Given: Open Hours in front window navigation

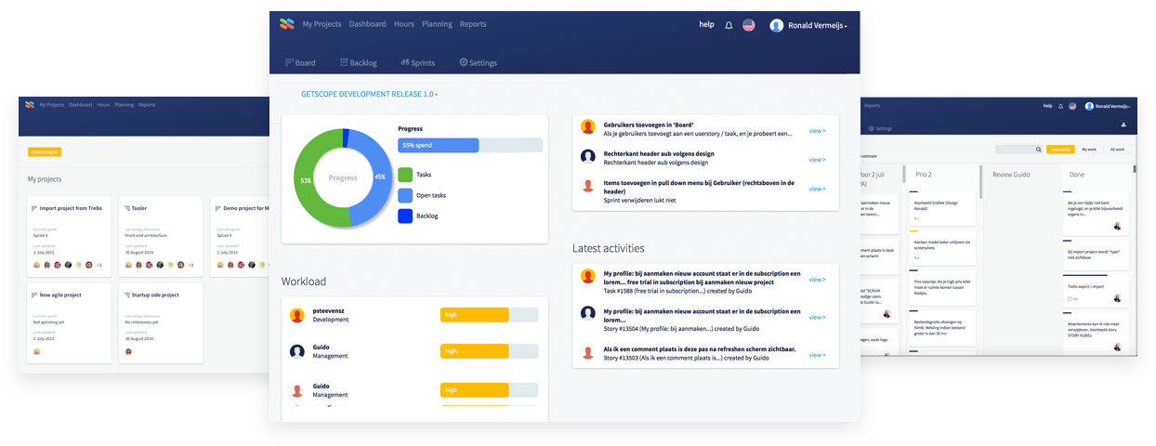Looking at the screenshot, I should point(403,24).
